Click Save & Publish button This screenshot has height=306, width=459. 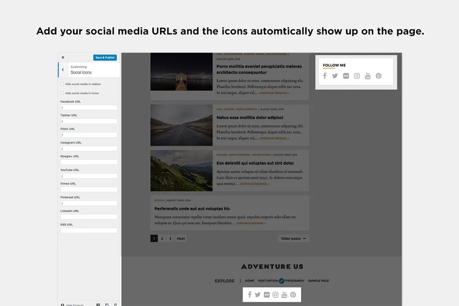click(x=105, y=57)
